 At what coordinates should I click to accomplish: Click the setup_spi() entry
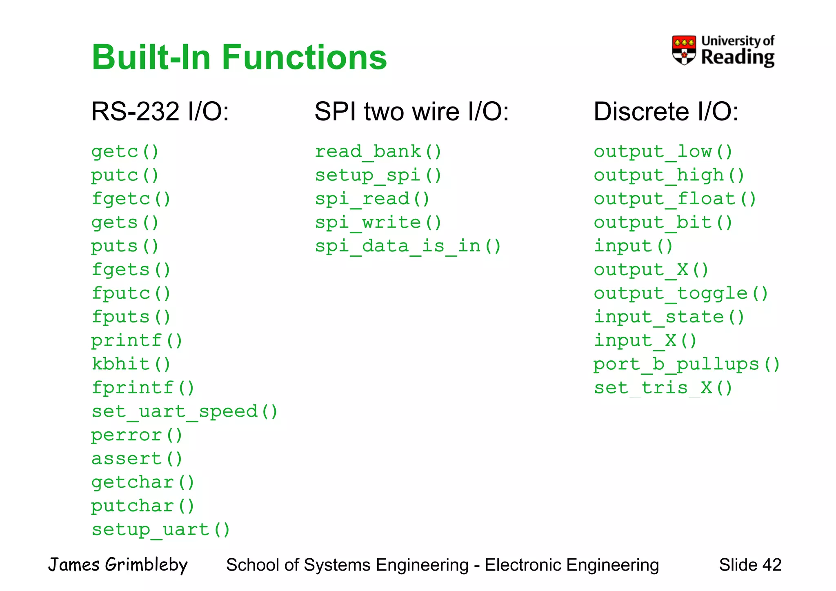pos(378,176)
